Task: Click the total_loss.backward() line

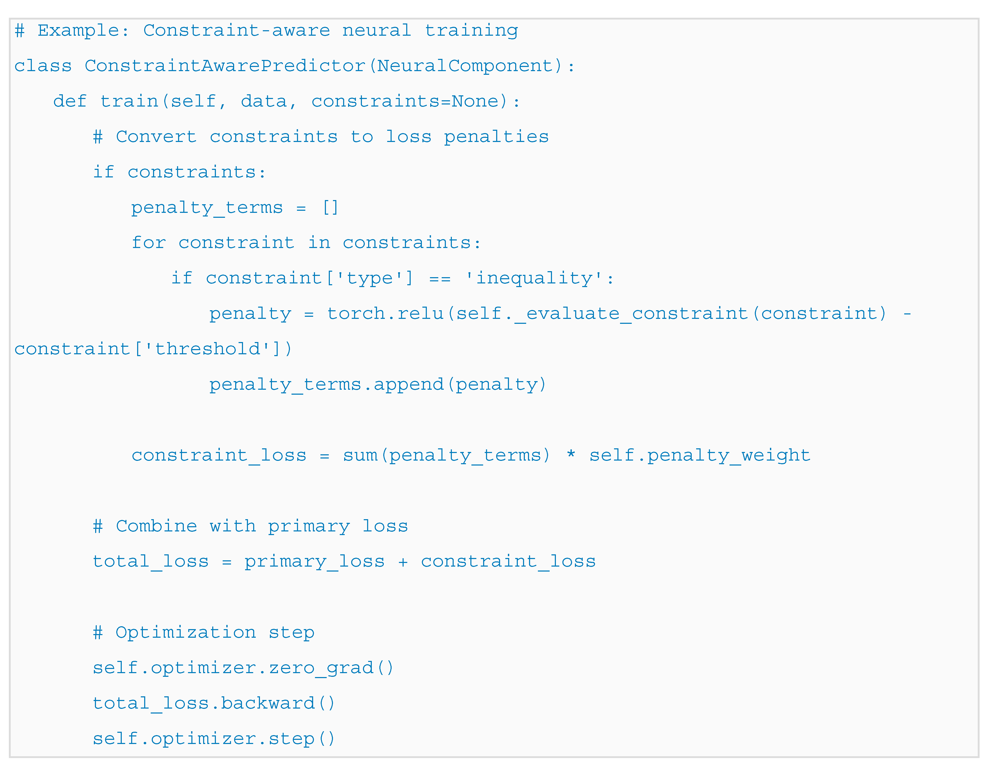Action: [214, 703]
